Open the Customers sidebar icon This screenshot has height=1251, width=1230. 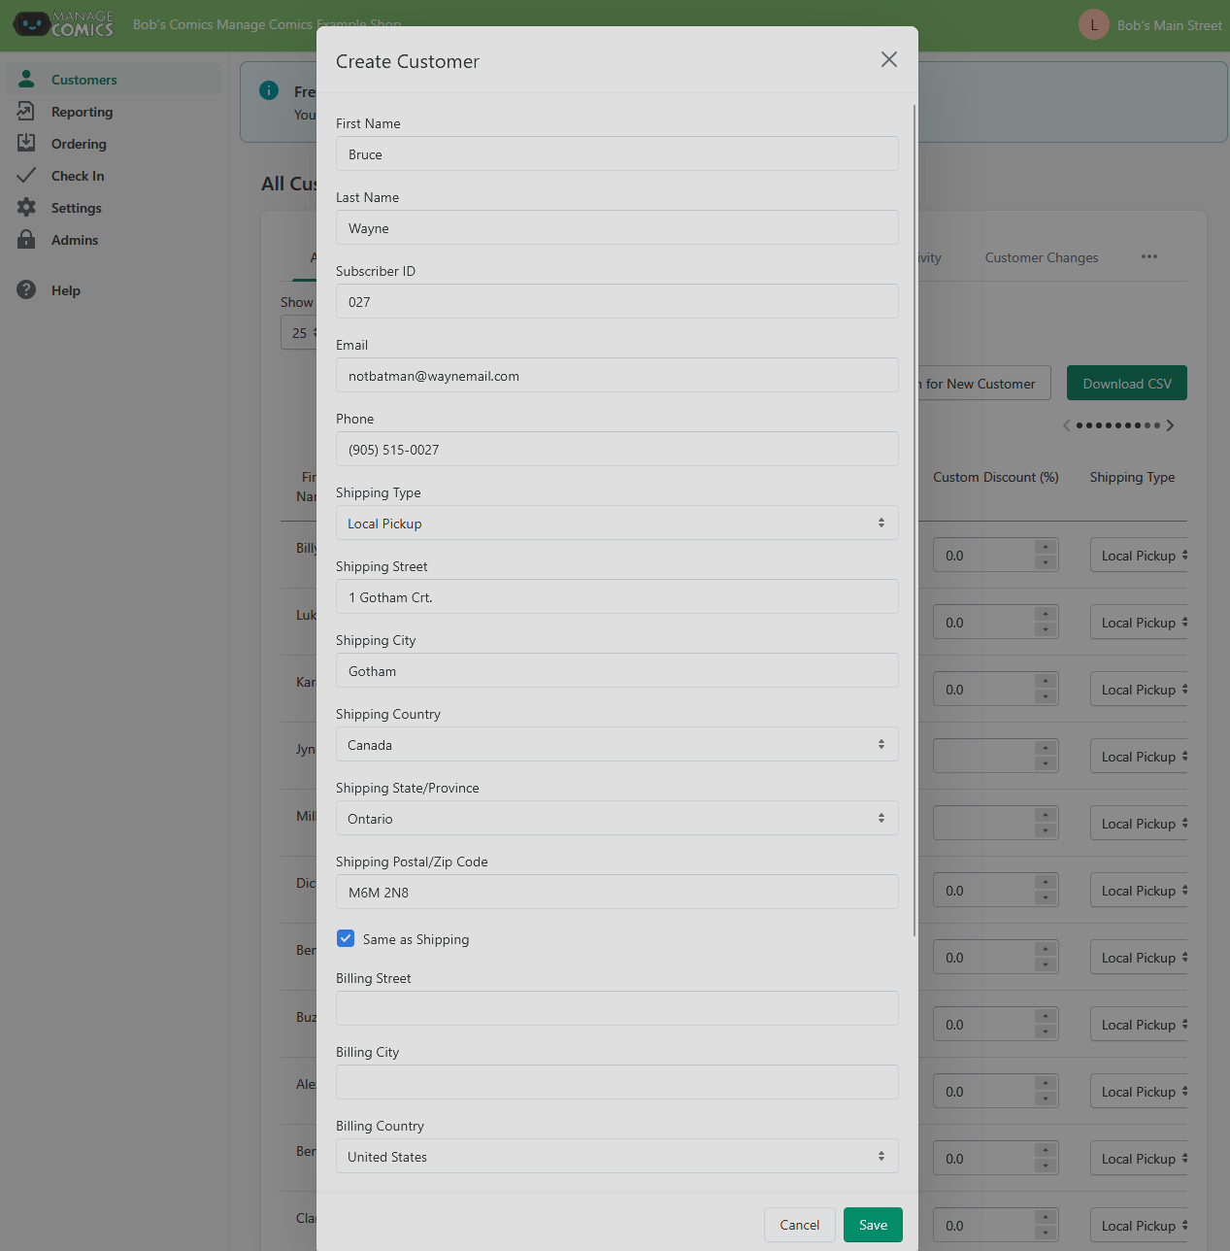tap(26, 79)
